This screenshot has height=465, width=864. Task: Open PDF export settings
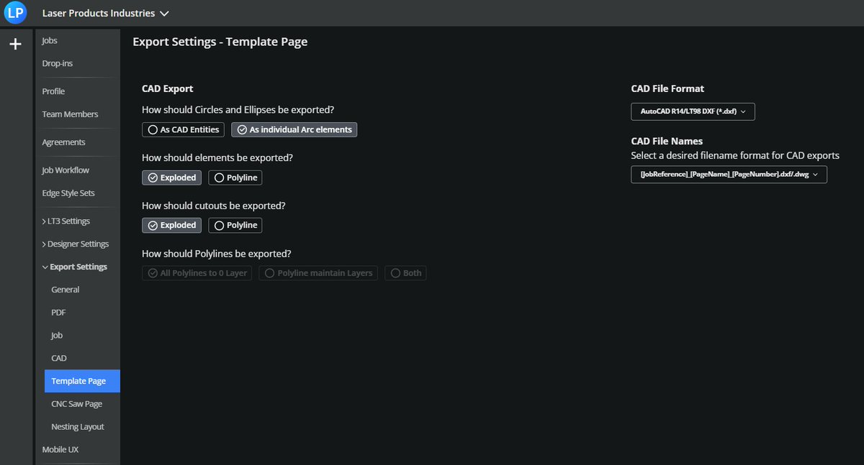pos(58,313)
